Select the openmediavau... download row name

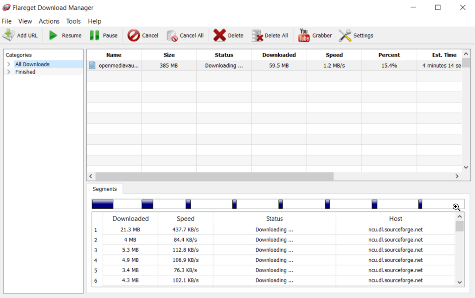click(x=118, y=66)
